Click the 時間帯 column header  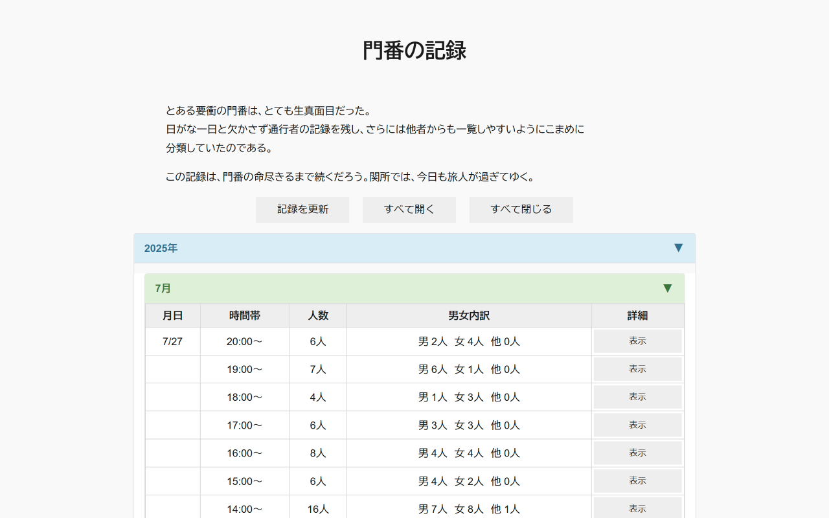(x=245, y=316)
